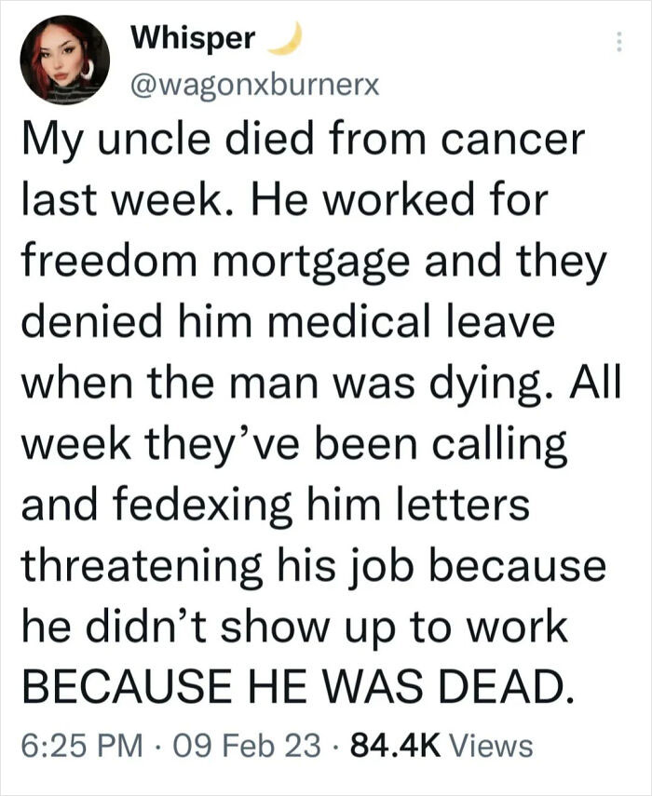Open the "Whisper" display name

(x=193, y=38)
